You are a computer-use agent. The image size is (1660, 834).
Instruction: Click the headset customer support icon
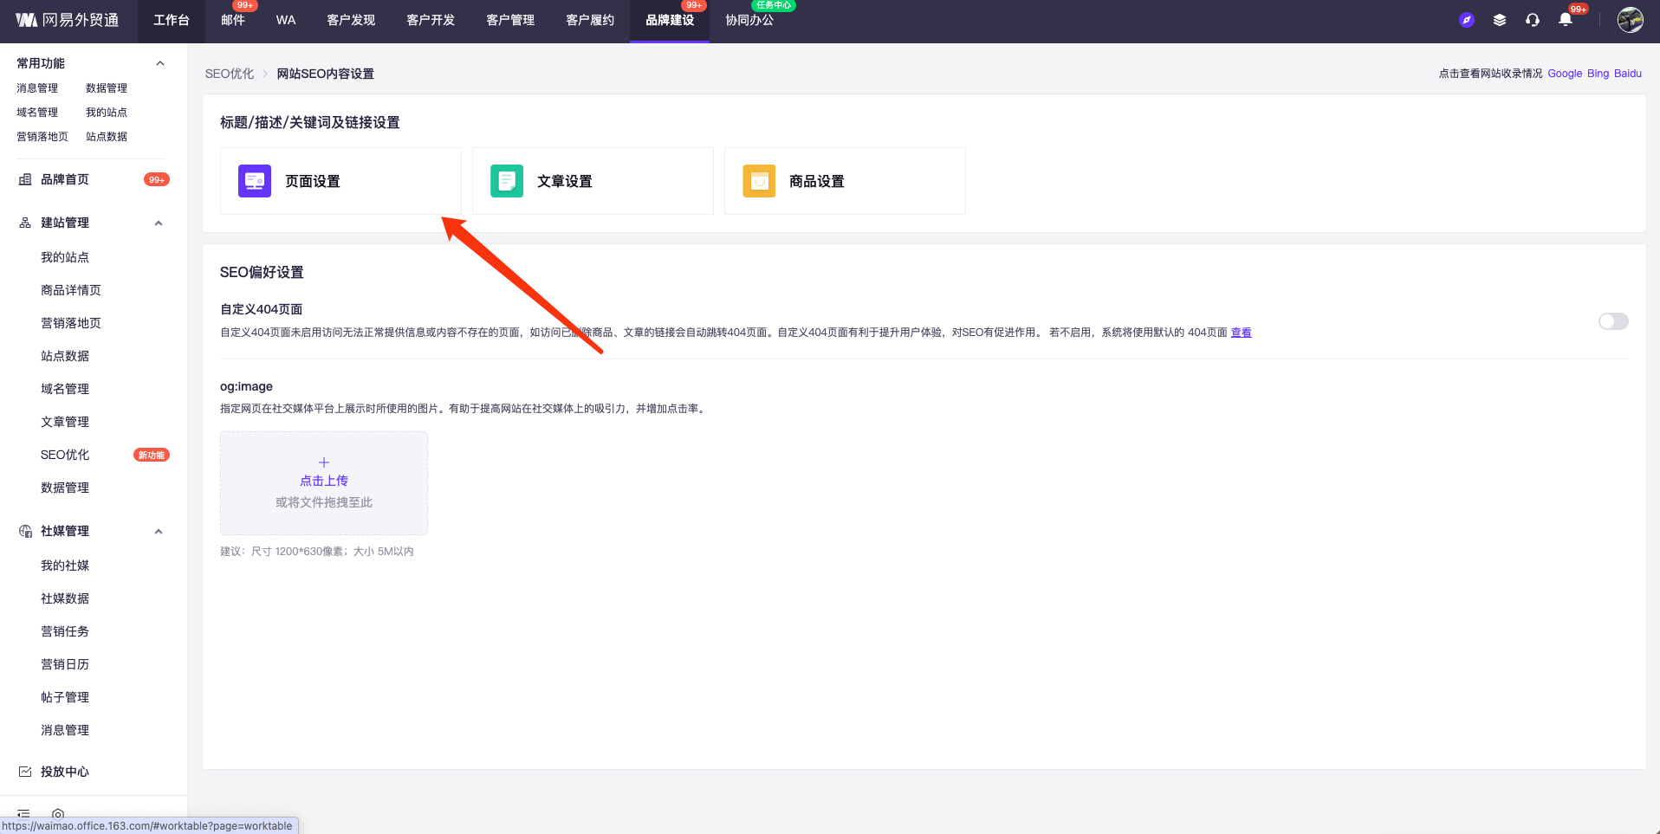[1532, 20]
